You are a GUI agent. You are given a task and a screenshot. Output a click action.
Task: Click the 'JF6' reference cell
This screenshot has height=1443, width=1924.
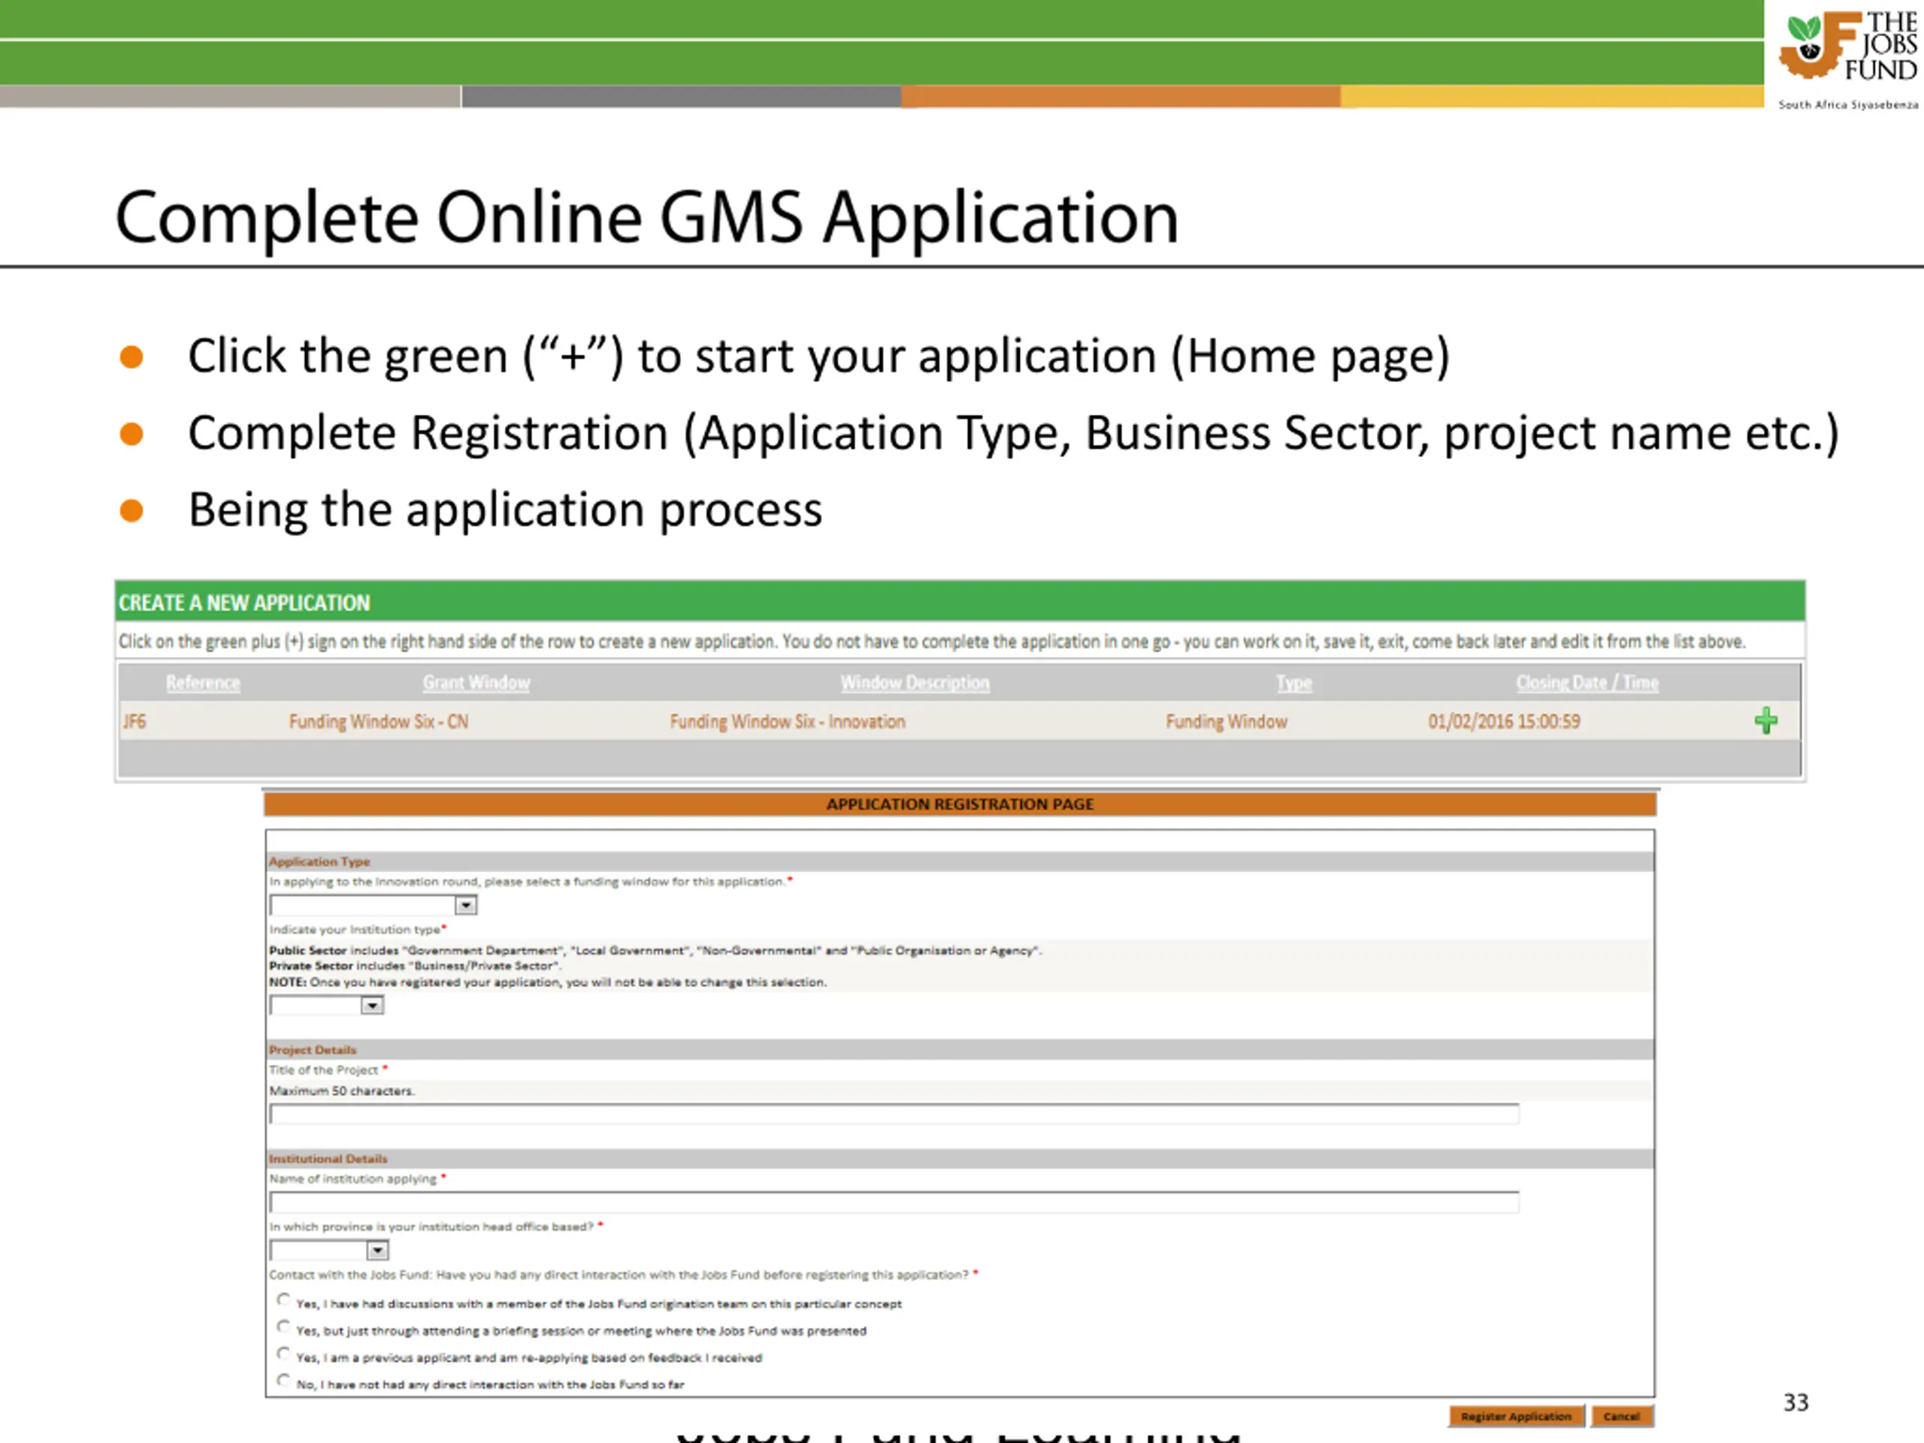(134, 721)
